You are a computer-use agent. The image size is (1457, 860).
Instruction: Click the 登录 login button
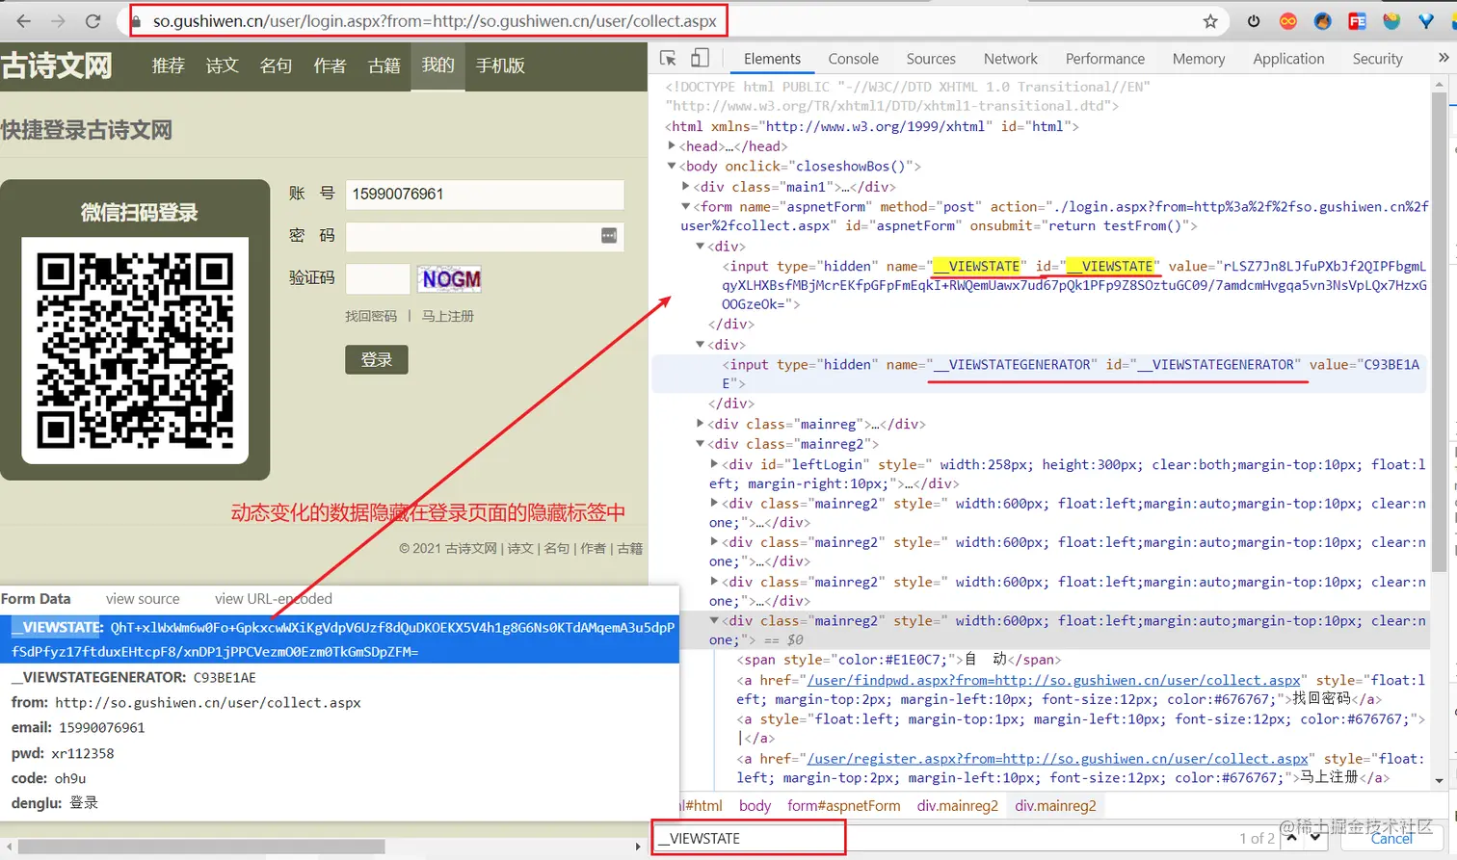tap(377, 359)
